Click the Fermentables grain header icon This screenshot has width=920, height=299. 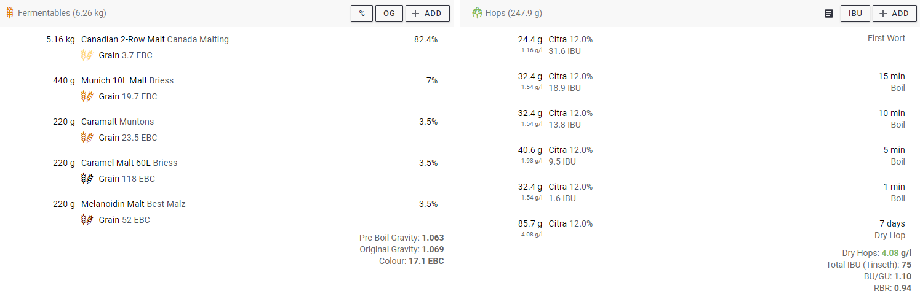point(9,13)
